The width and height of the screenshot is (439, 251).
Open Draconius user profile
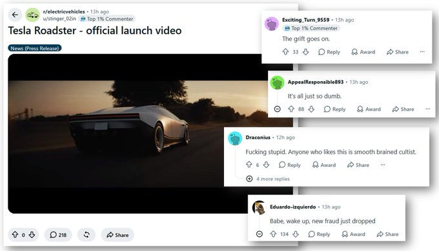258,137
